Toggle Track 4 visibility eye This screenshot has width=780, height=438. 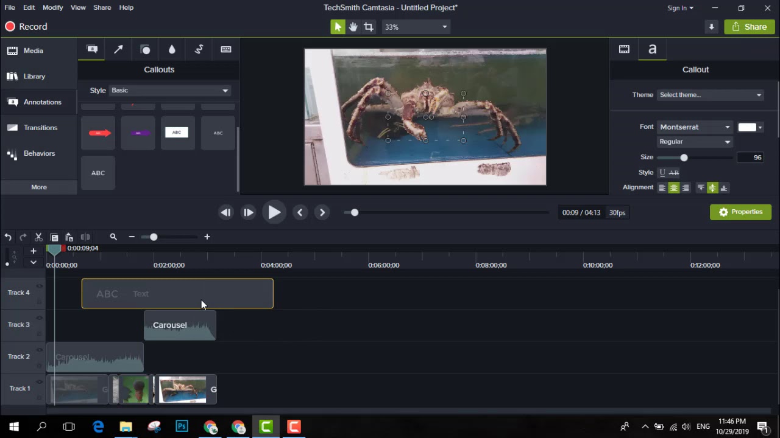coord(40,286)
